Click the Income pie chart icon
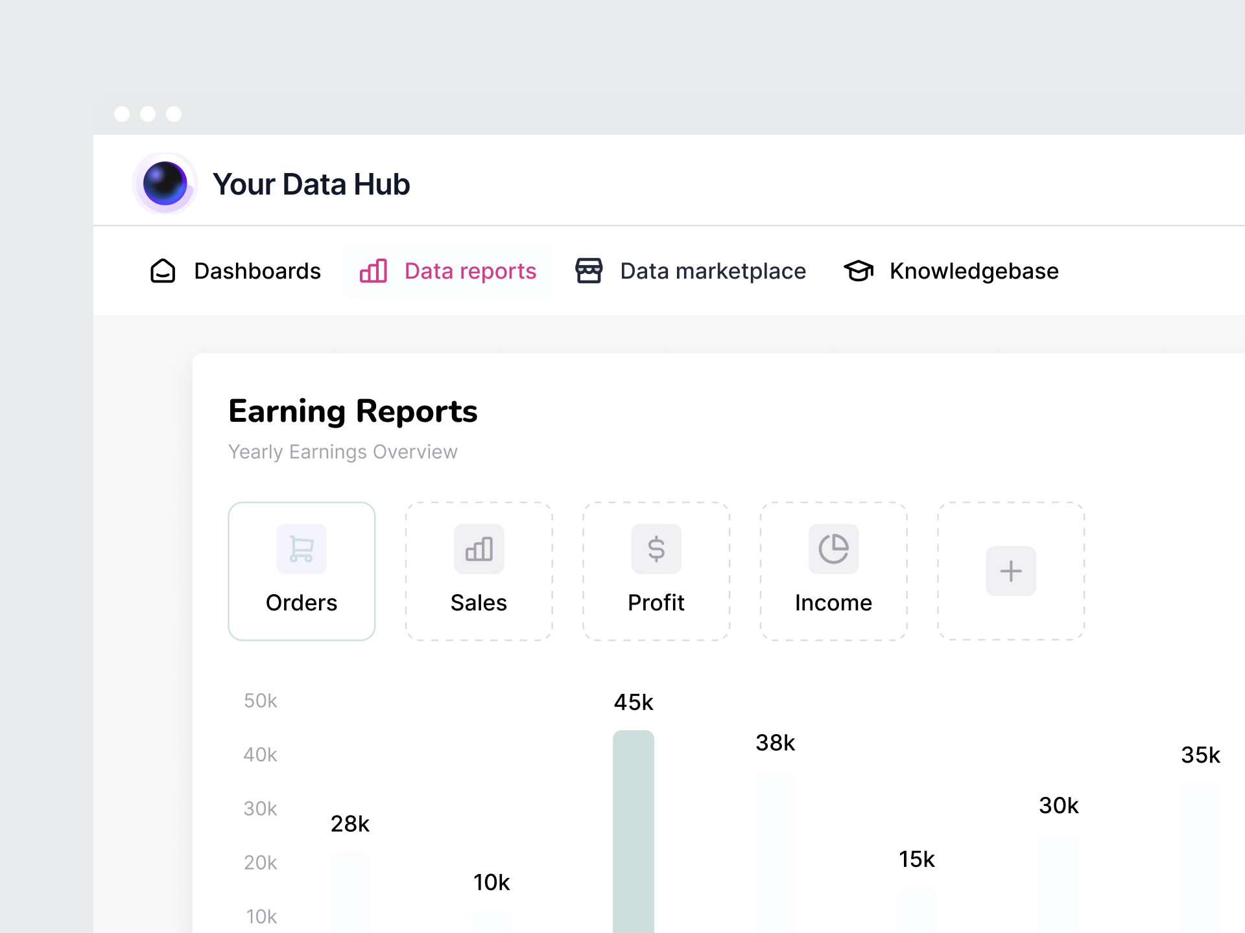 coord(833,549)
